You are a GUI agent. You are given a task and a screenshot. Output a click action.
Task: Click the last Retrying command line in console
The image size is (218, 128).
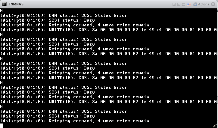(x=74, y=121)
